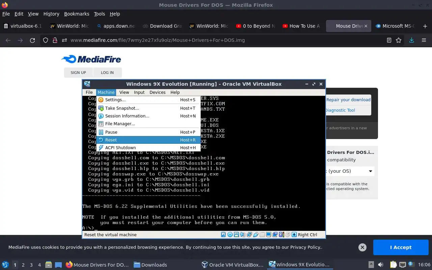Pause the virtual machine from the Machine menu
This screenshot has height=270, width=432.
(x=148, y=132)
